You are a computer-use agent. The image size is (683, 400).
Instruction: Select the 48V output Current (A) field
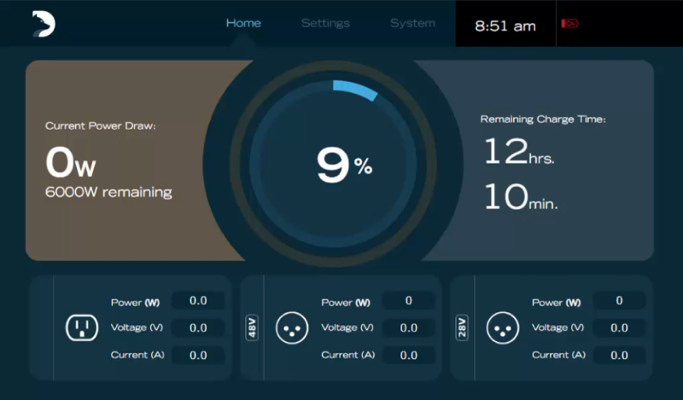click(x=408, y=355)
